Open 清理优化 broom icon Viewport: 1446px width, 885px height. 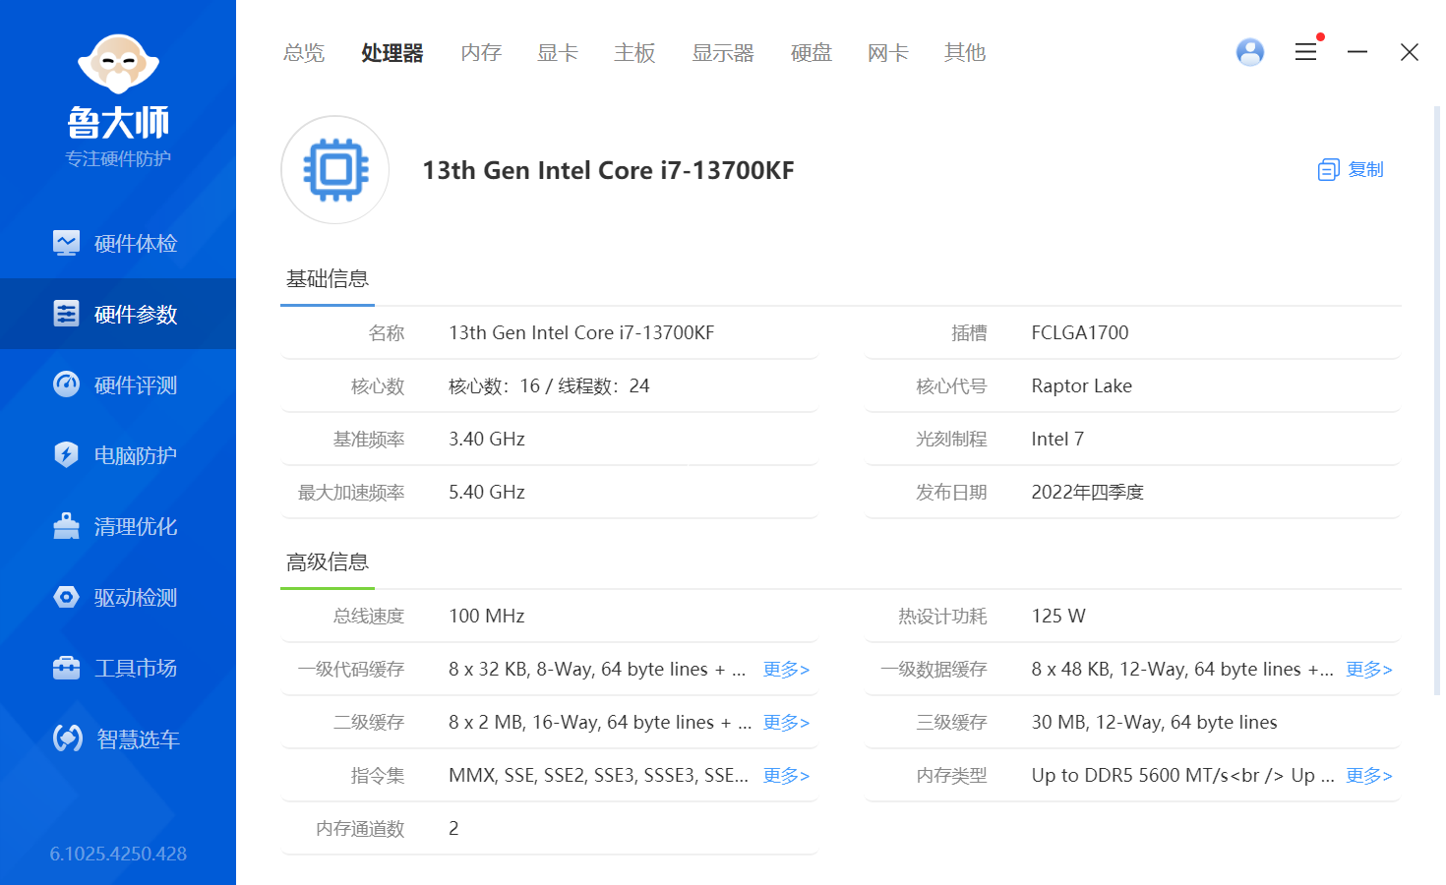click(x=66, y=526)
